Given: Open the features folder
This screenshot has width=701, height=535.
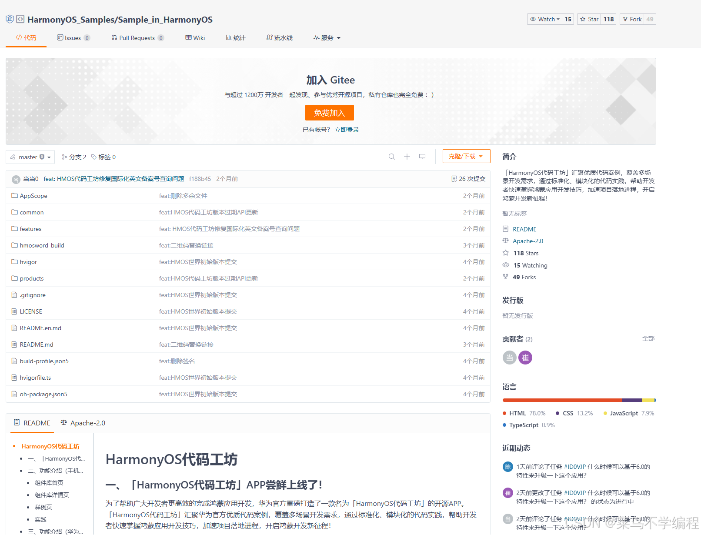Looking at the screenshot, I should point(30,229).
